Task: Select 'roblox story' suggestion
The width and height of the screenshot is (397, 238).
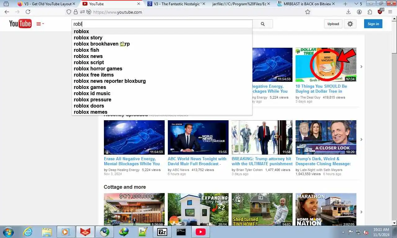Action: pos(162,37)
